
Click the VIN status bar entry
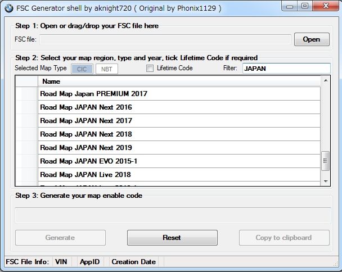tap(61, 261)
